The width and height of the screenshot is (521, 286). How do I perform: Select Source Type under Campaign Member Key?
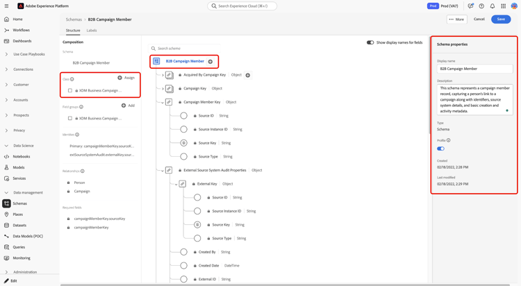pos(184,157)
